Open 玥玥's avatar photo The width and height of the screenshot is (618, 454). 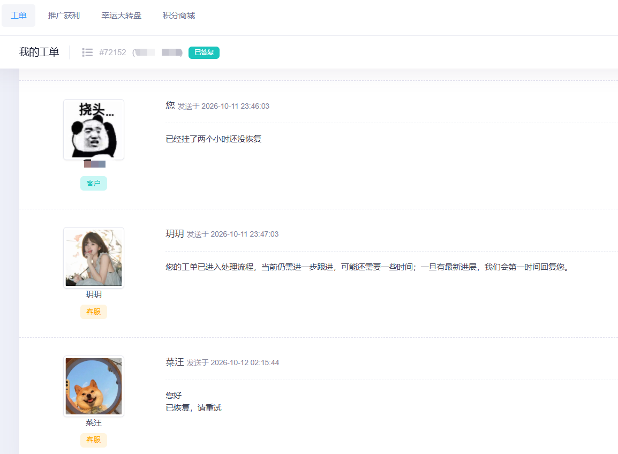click(x=94, y=258)
